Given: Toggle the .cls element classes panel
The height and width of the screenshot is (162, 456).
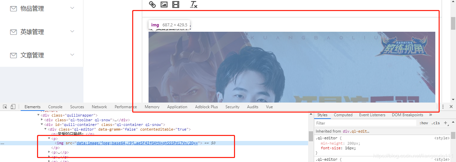Looking at the screenshot, I should click(x=436, y=123).
